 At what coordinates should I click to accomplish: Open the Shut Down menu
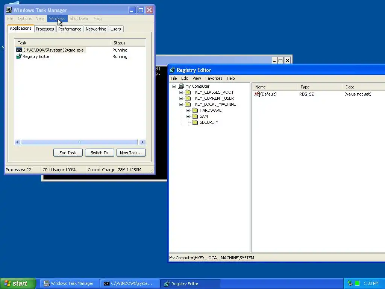tap(79, 18)
